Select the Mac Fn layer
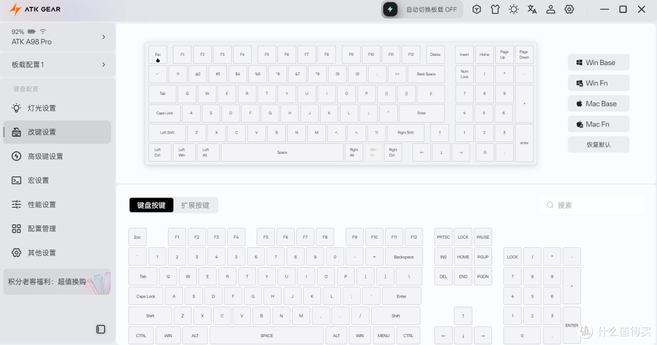The width and height of the screenshot is (657, 345). click(x=599, y=124)
